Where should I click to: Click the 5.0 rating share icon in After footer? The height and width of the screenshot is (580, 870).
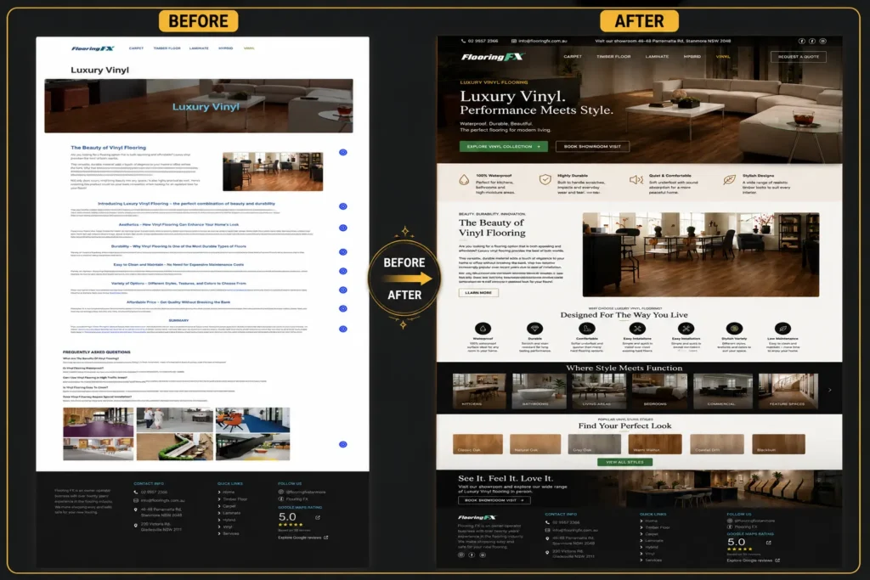coord(768,543)
